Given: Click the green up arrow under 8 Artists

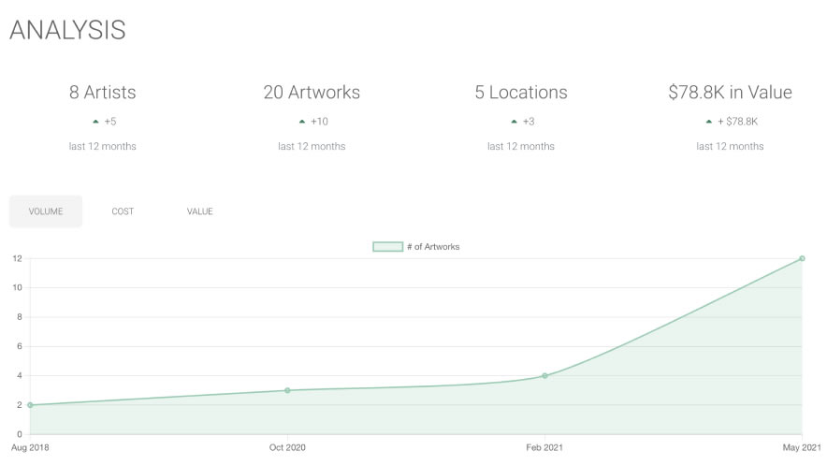Looking at the screenshot, I should coord(95,122).
